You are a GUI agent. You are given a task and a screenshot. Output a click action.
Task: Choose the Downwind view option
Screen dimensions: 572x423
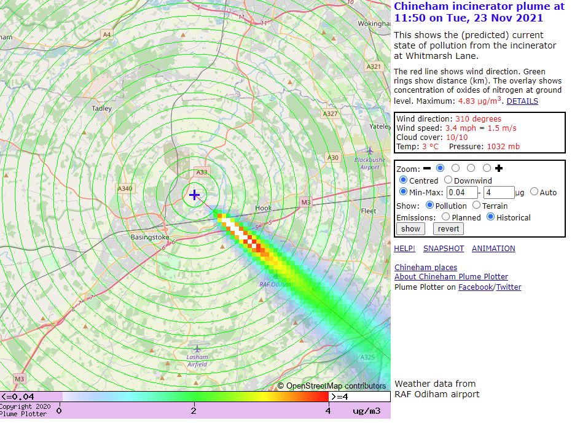(x=448, y=180)
